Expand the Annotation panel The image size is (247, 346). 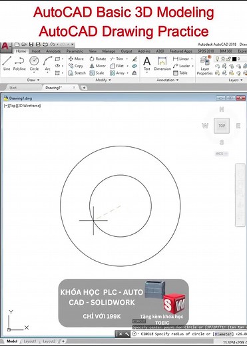(x=168, y=80)
